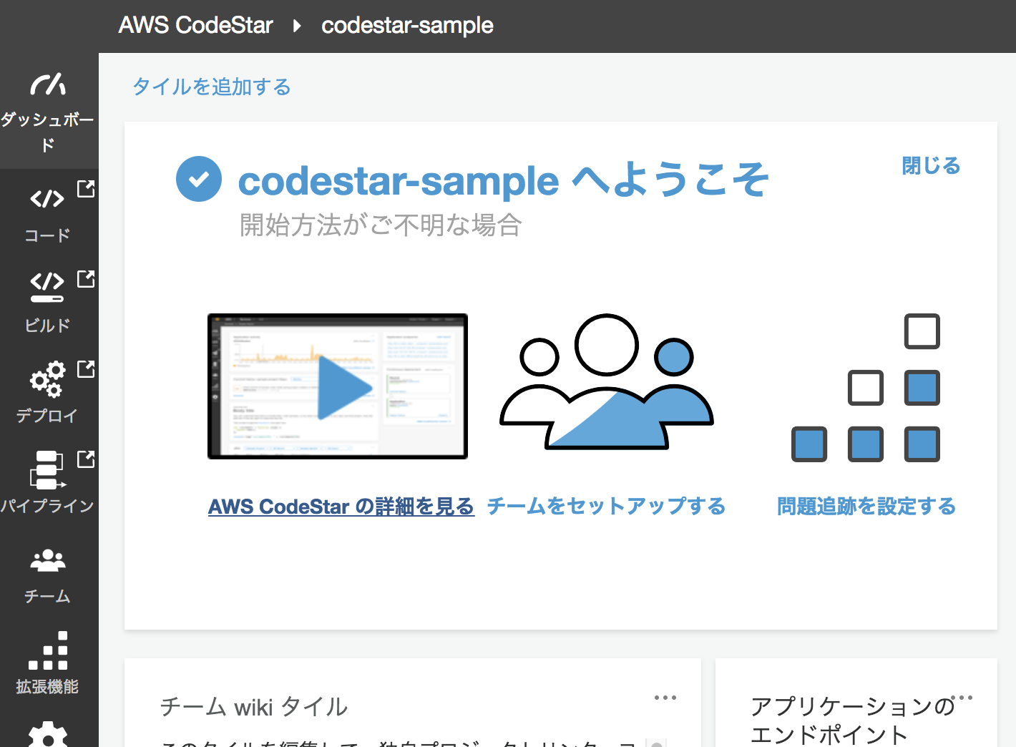Open options menu on チーム wiki タイル
Viewport: 1016px width, 747px height.
point(665,697)
